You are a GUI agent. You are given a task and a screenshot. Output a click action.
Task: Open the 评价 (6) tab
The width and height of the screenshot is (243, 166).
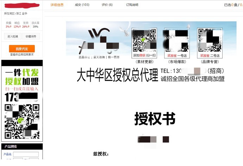107,5
